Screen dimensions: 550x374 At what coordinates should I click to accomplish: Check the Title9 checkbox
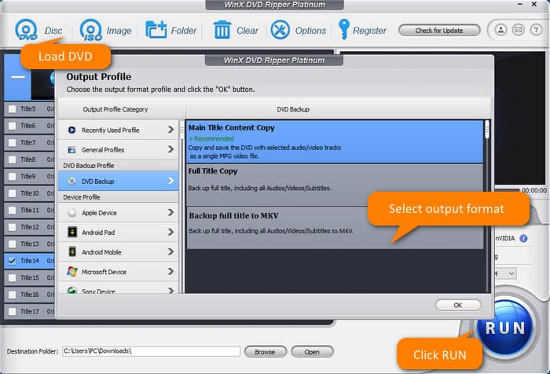coord(13,177)
